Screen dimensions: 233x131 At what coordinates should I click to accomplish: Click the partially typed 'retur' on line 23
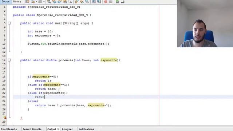click(40, 97)
